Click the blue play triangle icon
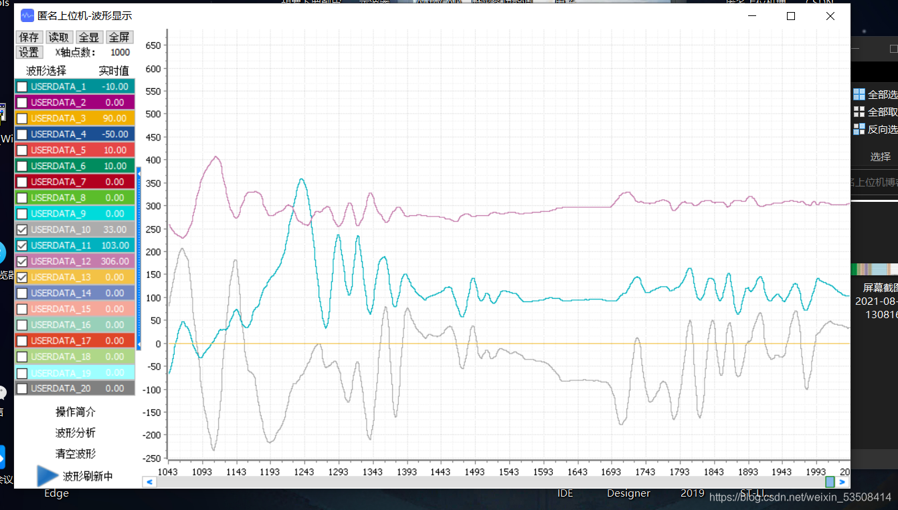 [47, 476]
